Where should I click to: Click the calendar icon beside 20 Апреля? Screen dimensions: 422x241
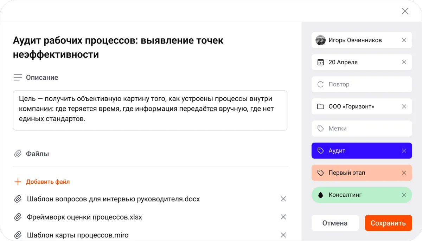(320, 62)
